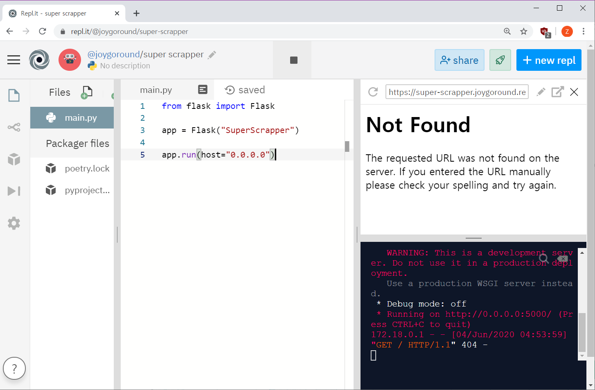
Task: Open the Debugger sidebar panel
Action: coord(14,191)
